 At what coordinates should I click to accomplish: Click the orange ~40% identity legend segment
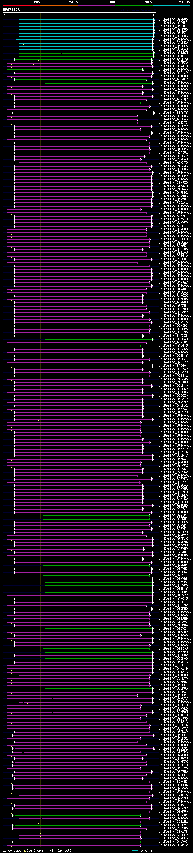pos(59,6)
